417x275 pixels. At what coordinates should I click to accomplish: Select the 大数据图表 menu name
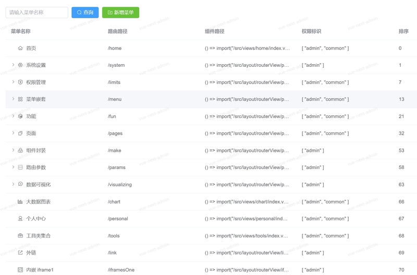(38, 202)
